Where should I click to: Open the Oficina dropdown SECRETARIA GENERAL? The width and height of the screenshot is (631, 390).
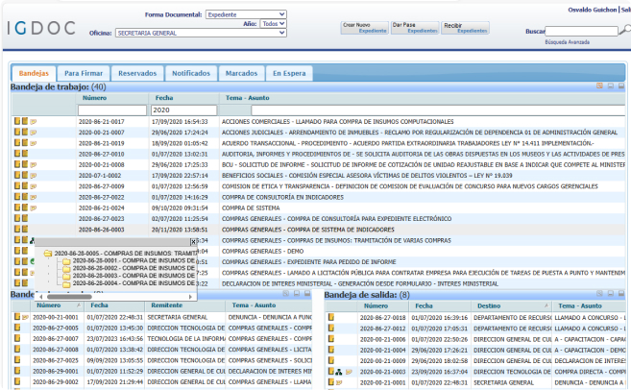(x=201, y=33)
